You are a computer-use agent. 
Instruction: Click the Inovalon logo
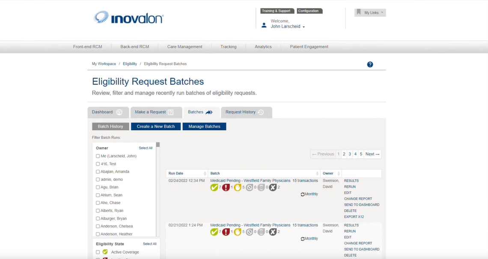128,17
